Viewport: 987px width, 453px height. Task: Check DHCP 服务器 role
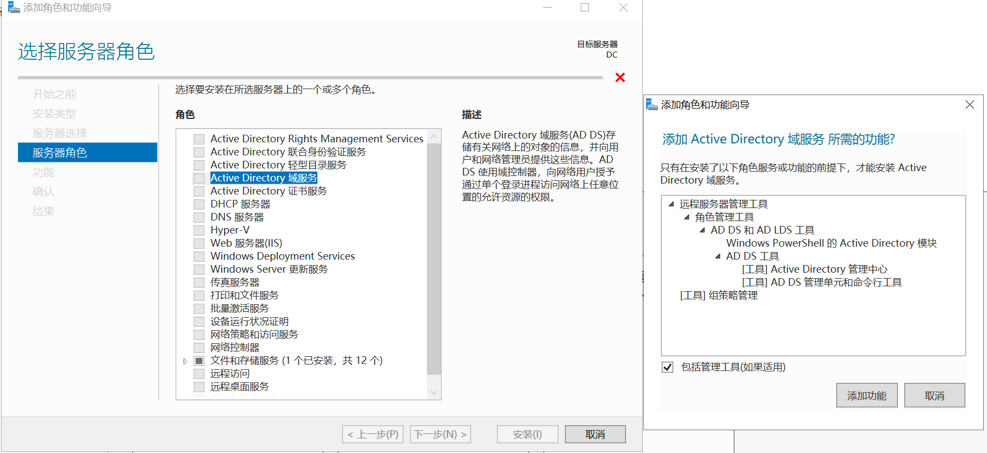click(x=199, y=204)
